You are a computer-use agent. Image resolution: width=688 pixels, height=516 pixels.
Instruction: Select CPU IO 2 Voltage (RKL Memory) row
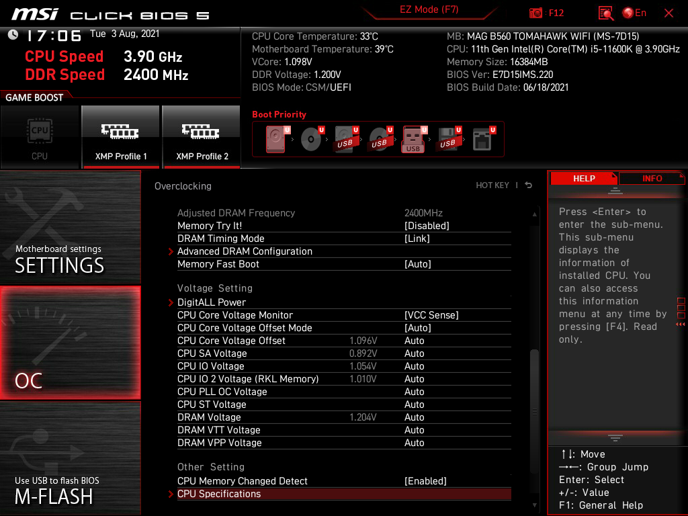coord(344,379)
